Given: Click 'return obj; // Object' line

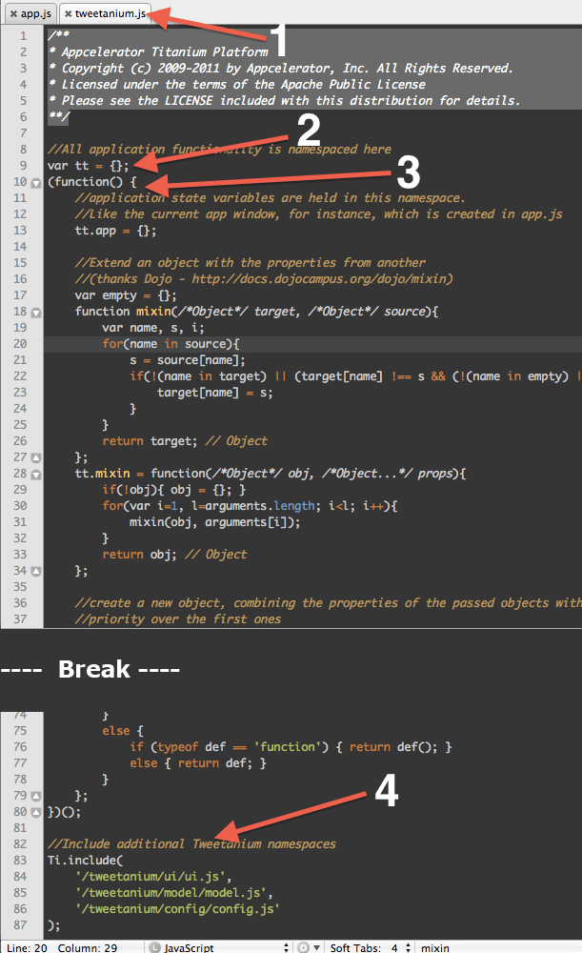Looking at the screenshot, I should click(x=174, y=555).
